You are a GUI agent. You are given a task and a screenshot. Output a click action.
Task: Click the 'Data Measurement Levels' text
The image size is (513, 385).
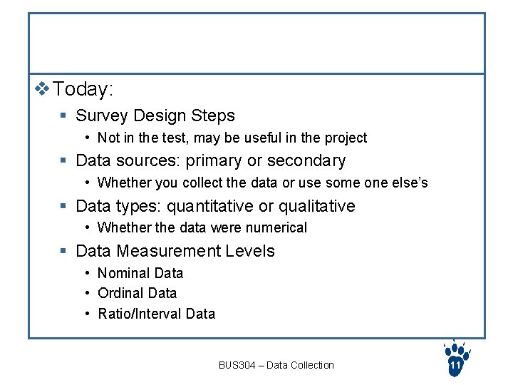pyautogui.click(x=175, y=251)
